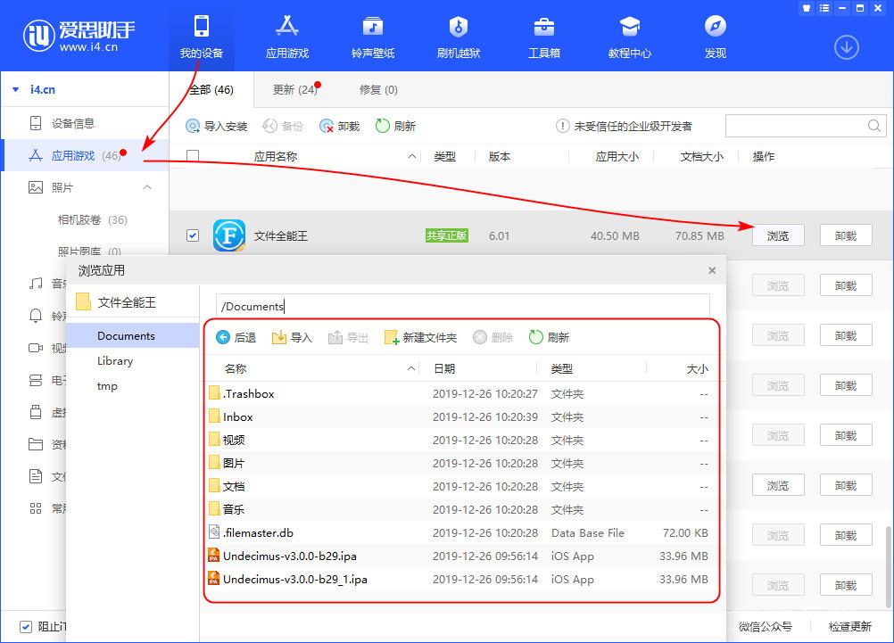Click the /Documents path input field
Screen dimensions: 894x643
pos(462,306)
